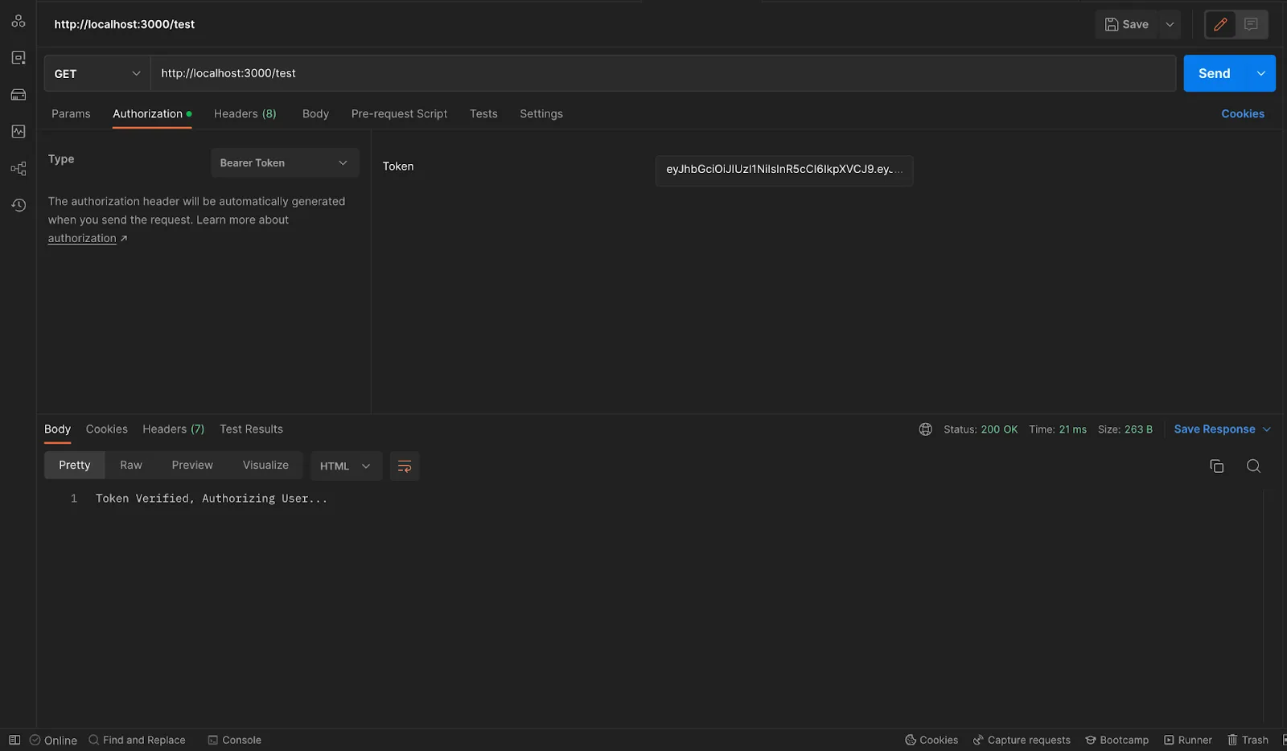Toggle the sidebar pane icon
1287x751 pixels.
(x=14, y=740)
